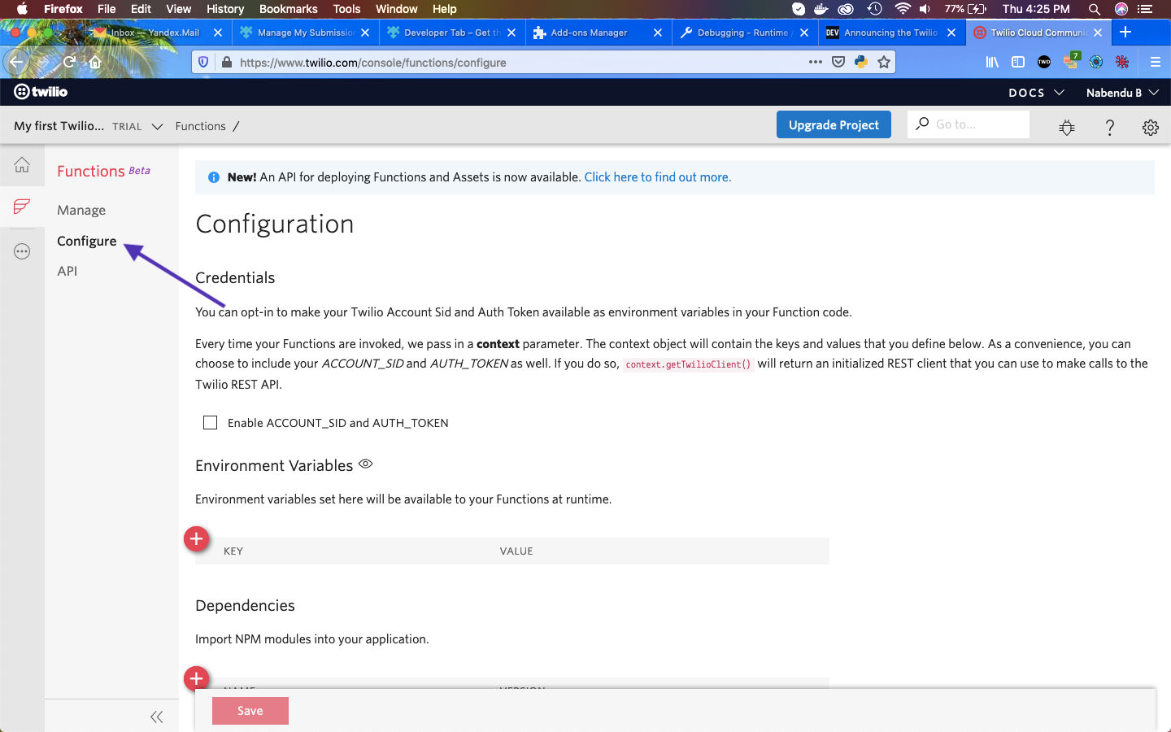Open the debugger bug icon

coord(1067,127)
